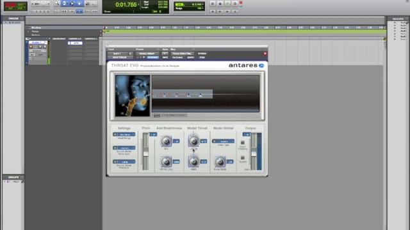The height and width of the screenshot is (230, 410).
Task: Toggle the plug-in BYPASS button
Action: click(x=202, y=54)
